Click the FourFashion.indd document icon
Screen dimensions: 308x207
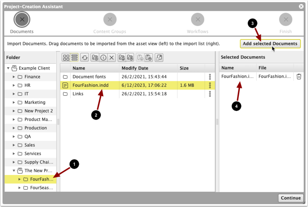[x=65, y=85]
